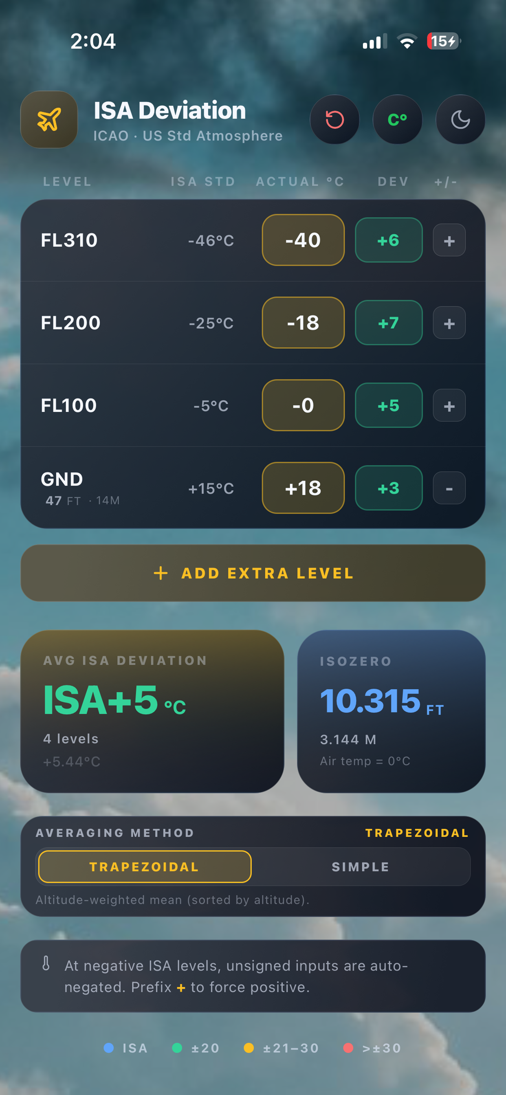The height and width of the screenshot is (1095, 506).
Task: Toggle sign button on FL200 row
Action: tap(449, 323)
